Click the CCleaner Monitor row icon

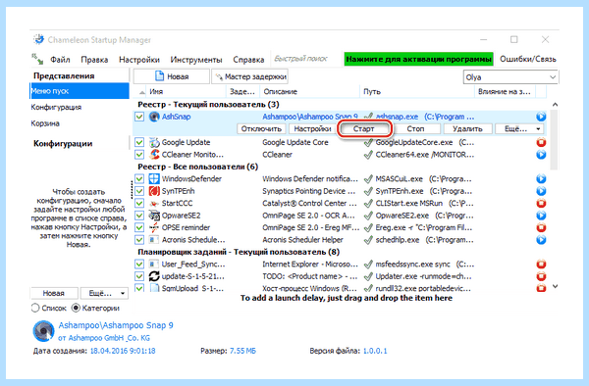click(x=154, y=155)
